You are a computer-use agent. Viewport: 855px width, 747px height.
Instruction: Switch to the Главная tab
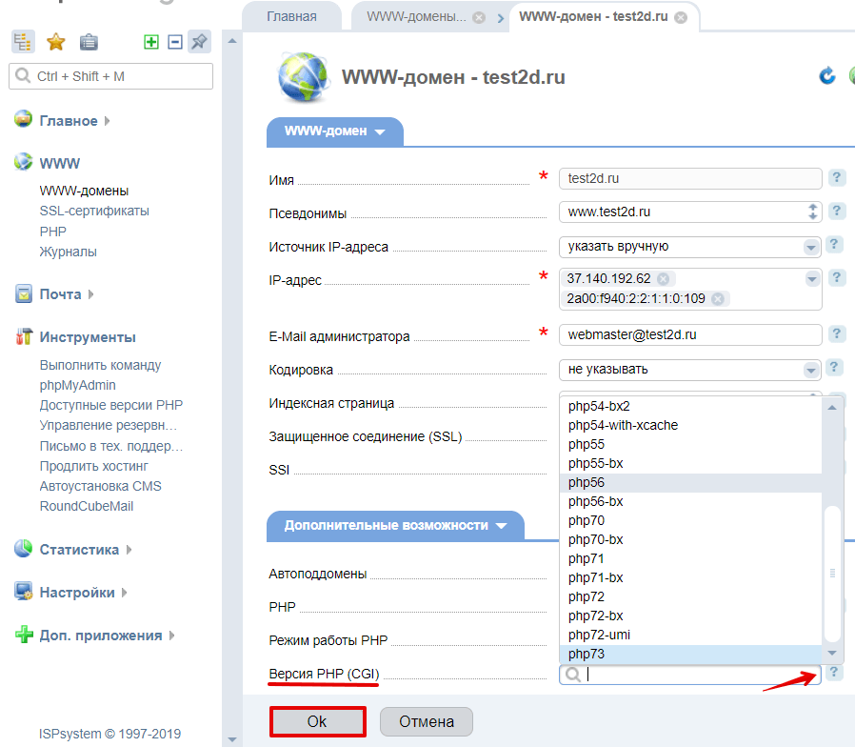coord(291,17)
